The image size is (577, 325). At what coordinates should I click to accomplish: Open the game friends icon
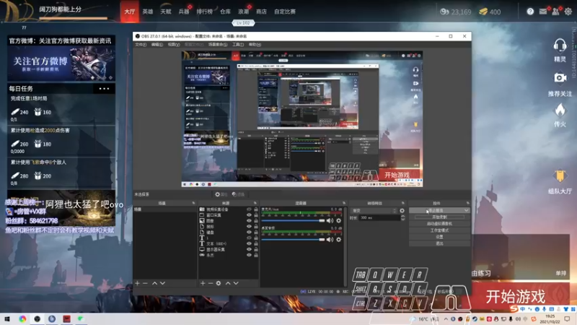555,12
